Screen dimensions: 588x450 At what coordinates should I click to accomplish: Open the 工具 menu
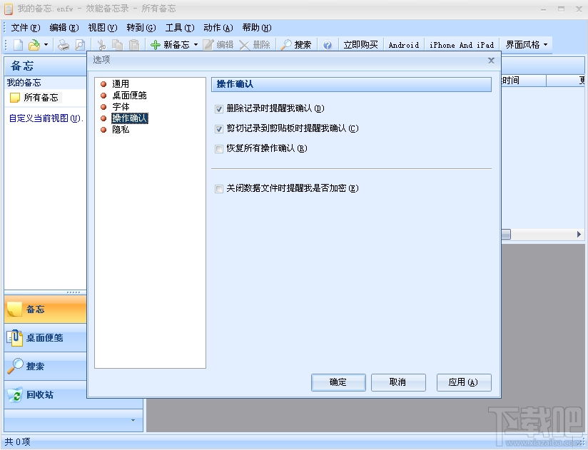coord(179,28)
